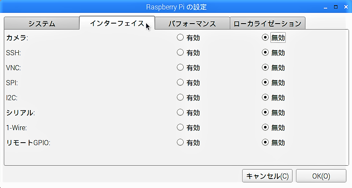Image resolution: width=352 pixels, height=188 pixels.
Task: Open the パフォーマンス tab
Action: [x=192, y=24]
